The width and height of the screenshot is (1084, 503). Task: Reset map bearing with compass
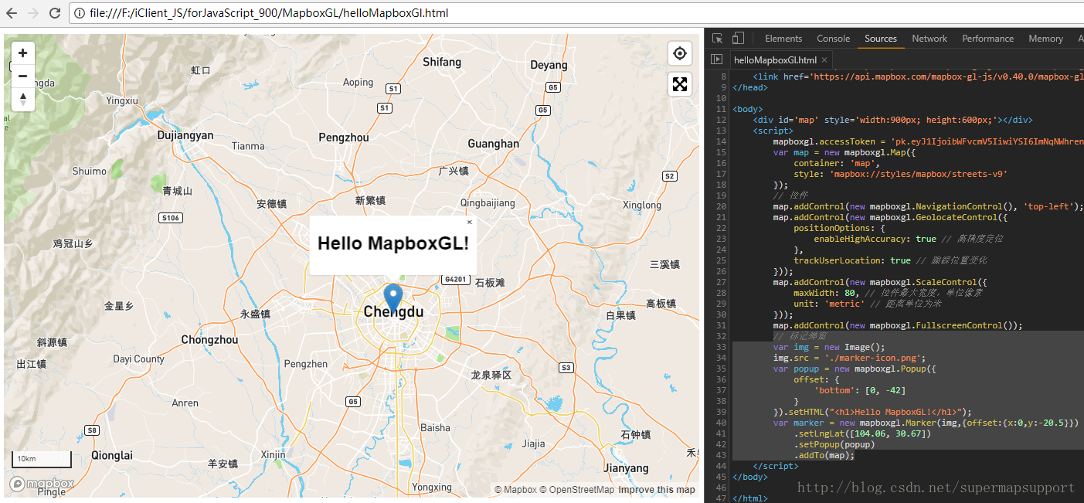[23, 99]
